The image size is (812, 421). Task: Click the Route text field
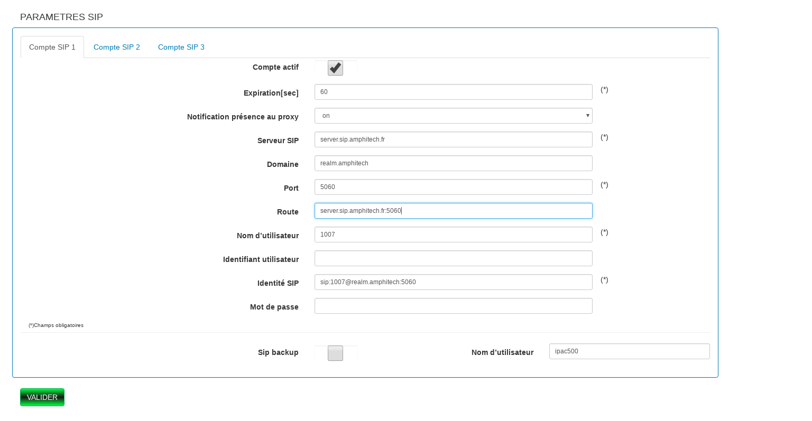[x=453, y=211]
